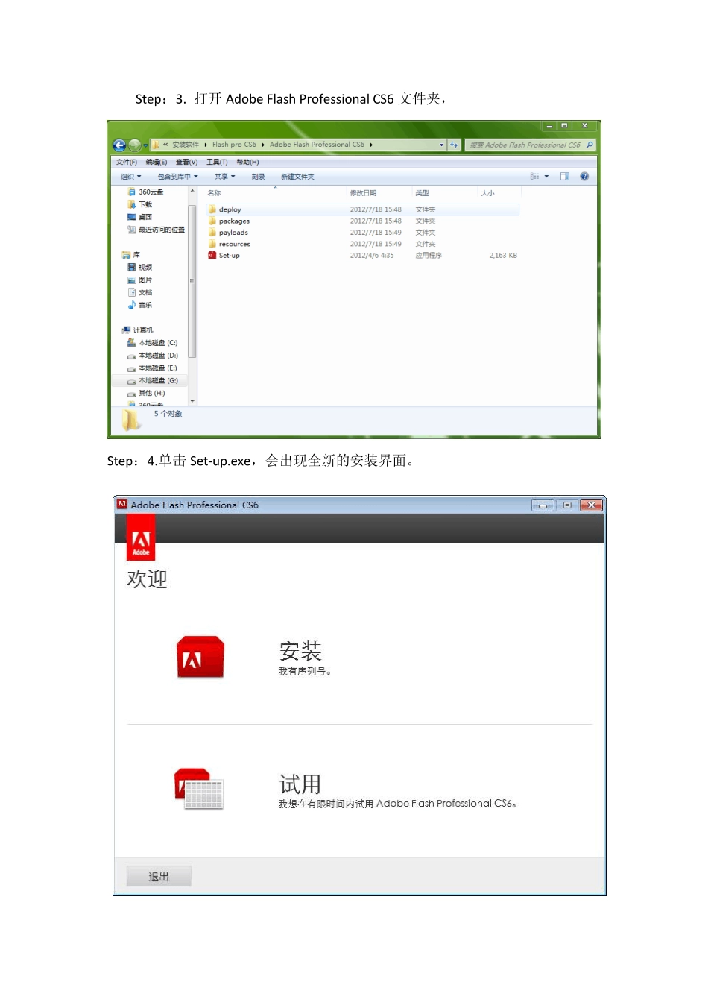Click the magnifier icon in the search box
The height and width of the screenshot is (1002, 708).
[590, 145]
